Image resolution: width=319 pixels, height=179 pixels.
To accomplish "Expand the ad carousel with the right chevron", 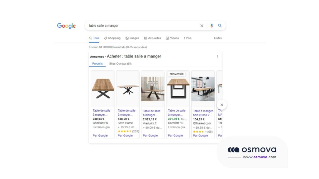I will 222,105.
